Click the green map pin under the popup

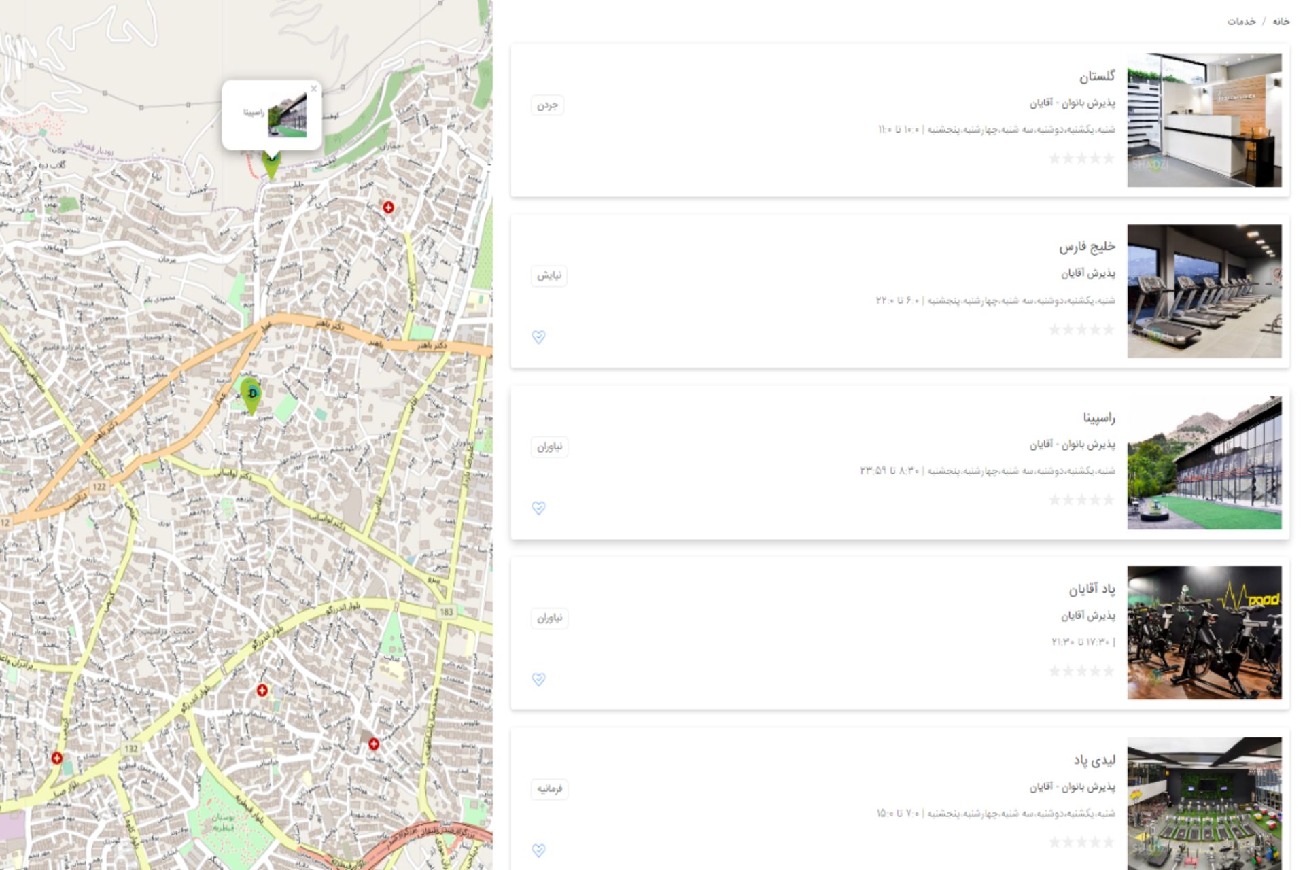click(x=271, y=166)
